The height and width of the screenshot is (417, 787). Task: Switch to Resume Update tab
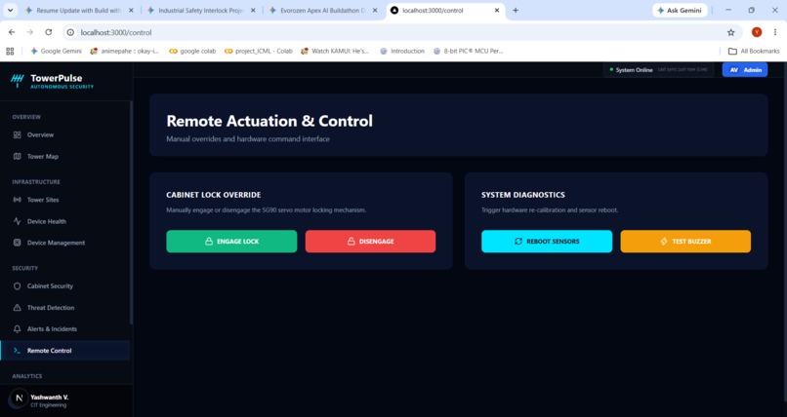pos(78,10)
